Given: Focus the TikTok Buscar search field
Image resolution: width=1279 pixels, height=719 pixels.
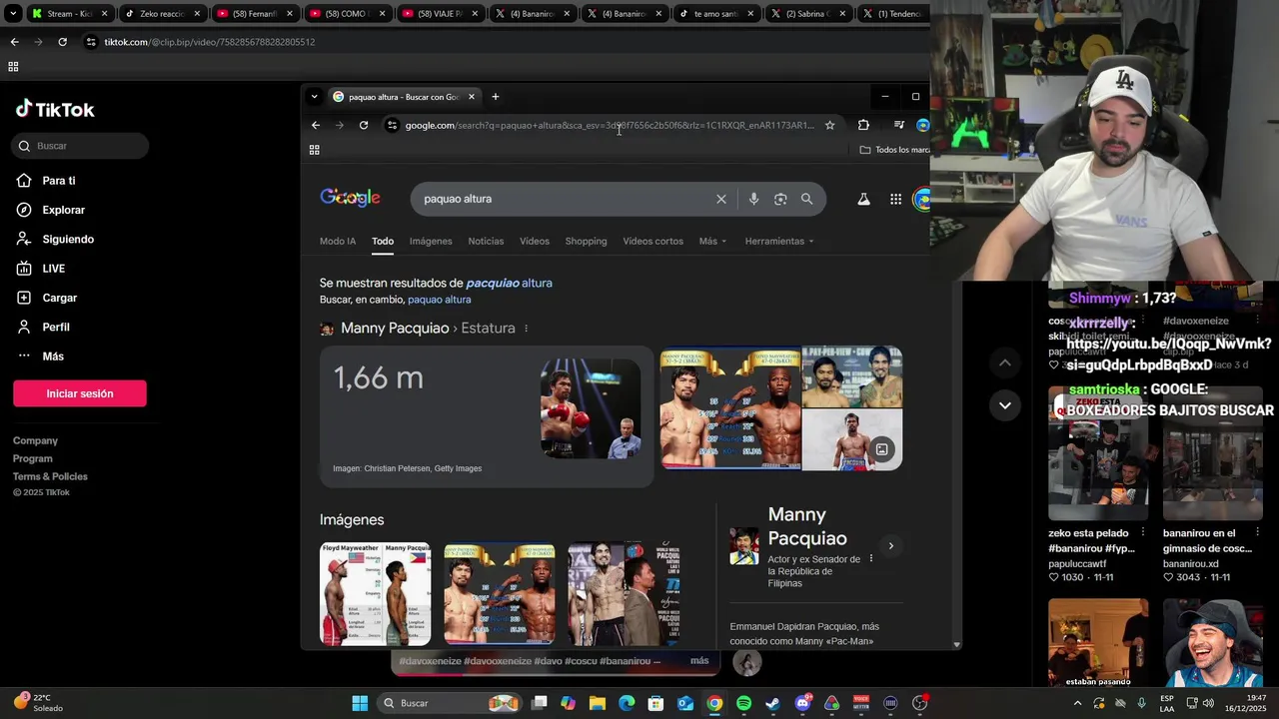Looking at the screenshot, I should [80, 146].
